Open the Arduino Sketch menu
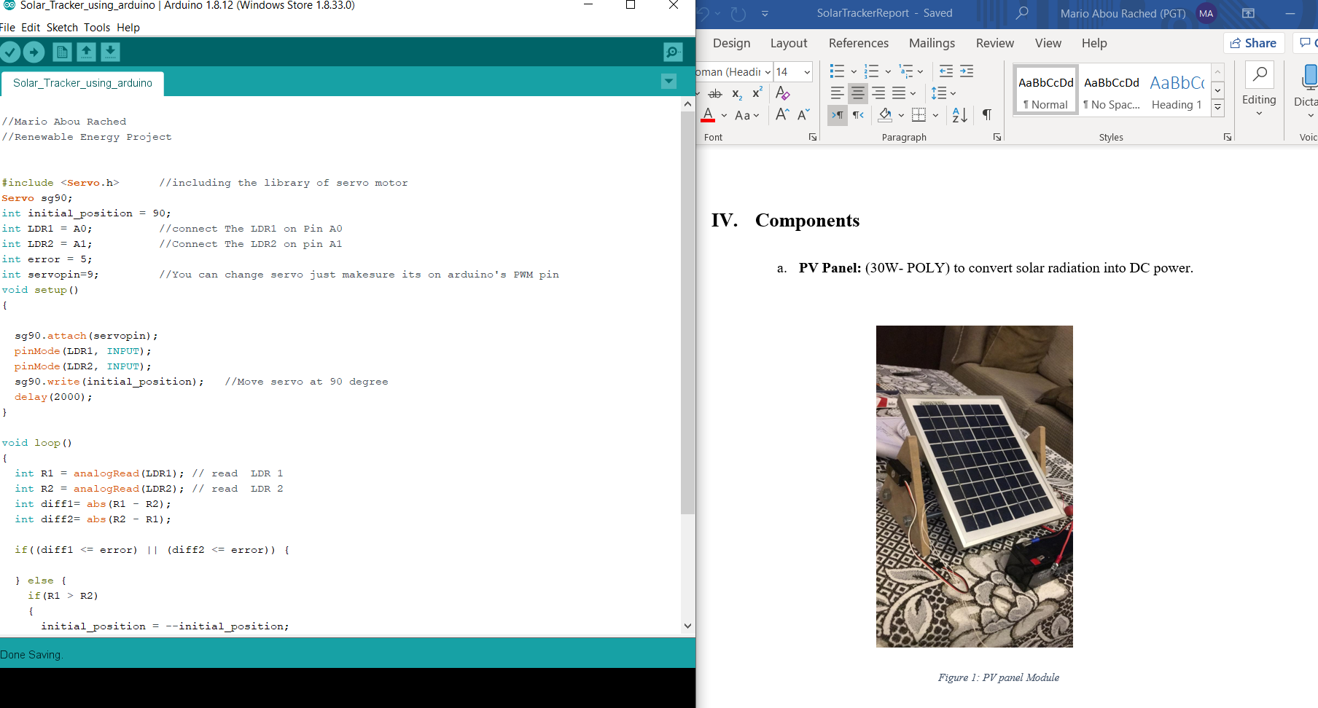The width and height of the screenshot is (1318, 708). tap(62, 28)
